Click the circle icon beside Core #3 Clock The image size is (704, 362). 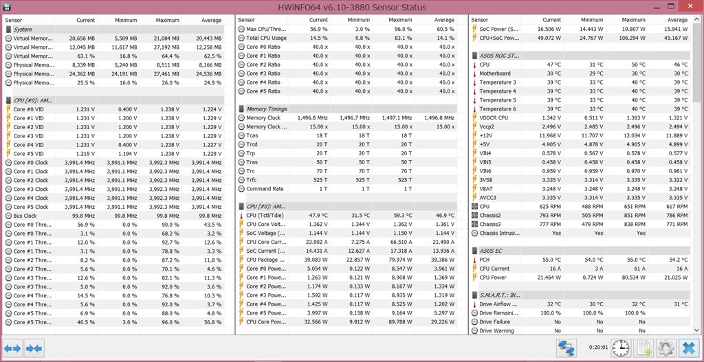pos(9,189)
